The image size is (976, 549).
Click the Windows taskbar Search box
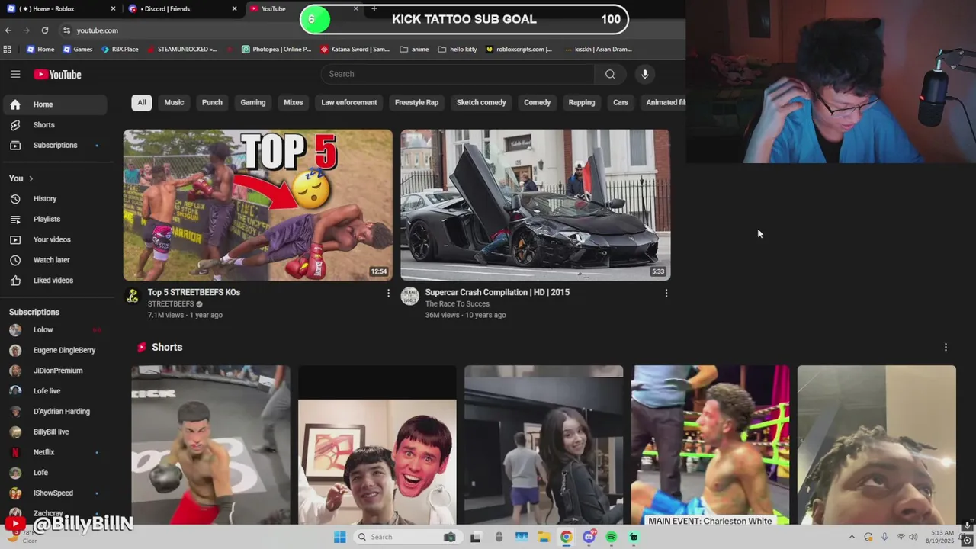407,537
